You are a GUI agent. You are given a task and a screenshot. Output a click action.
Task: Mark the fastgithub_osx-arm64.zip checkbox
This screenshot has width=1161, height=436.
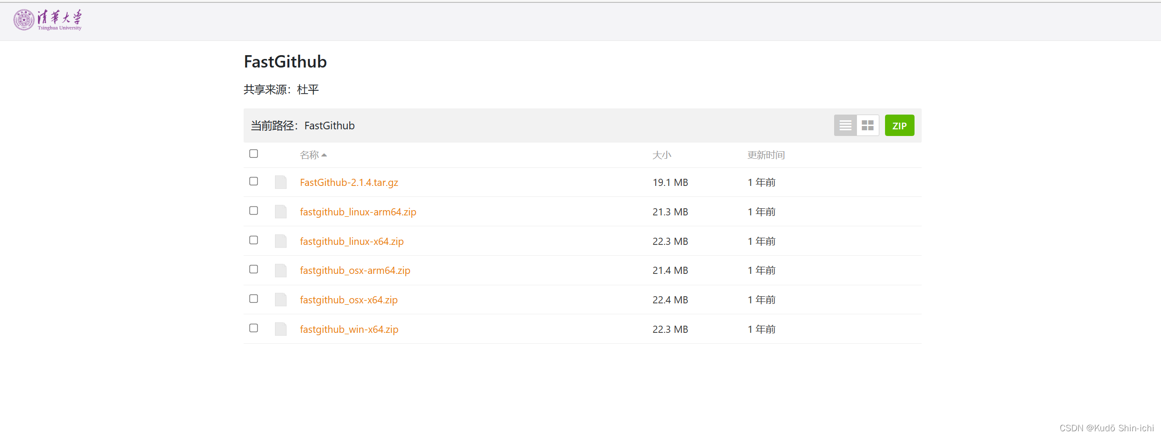click(x=254, y=269)
